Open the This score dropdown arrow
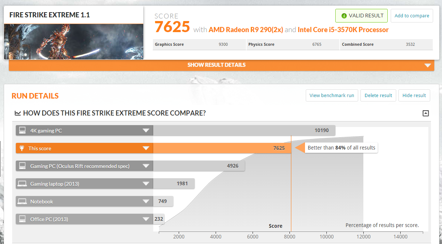442x244 pixels. click(x=147, y=148)
